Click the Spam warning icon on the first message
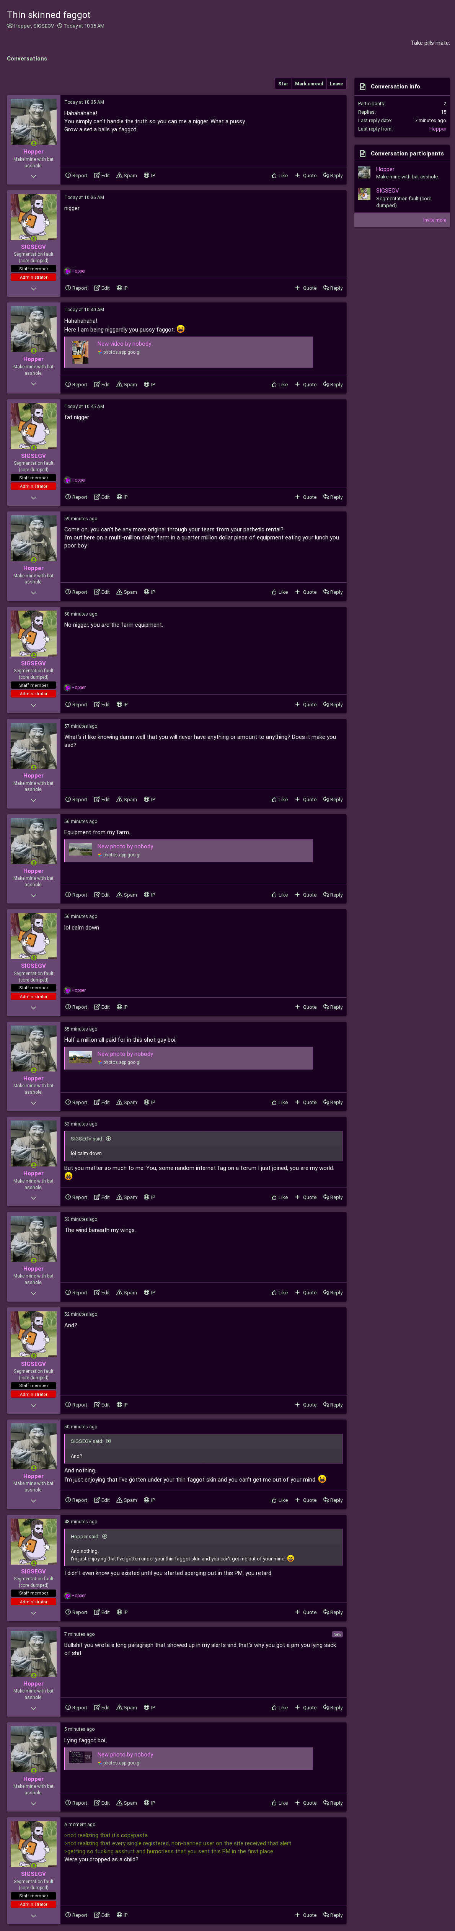 click(x=119, y=175)
